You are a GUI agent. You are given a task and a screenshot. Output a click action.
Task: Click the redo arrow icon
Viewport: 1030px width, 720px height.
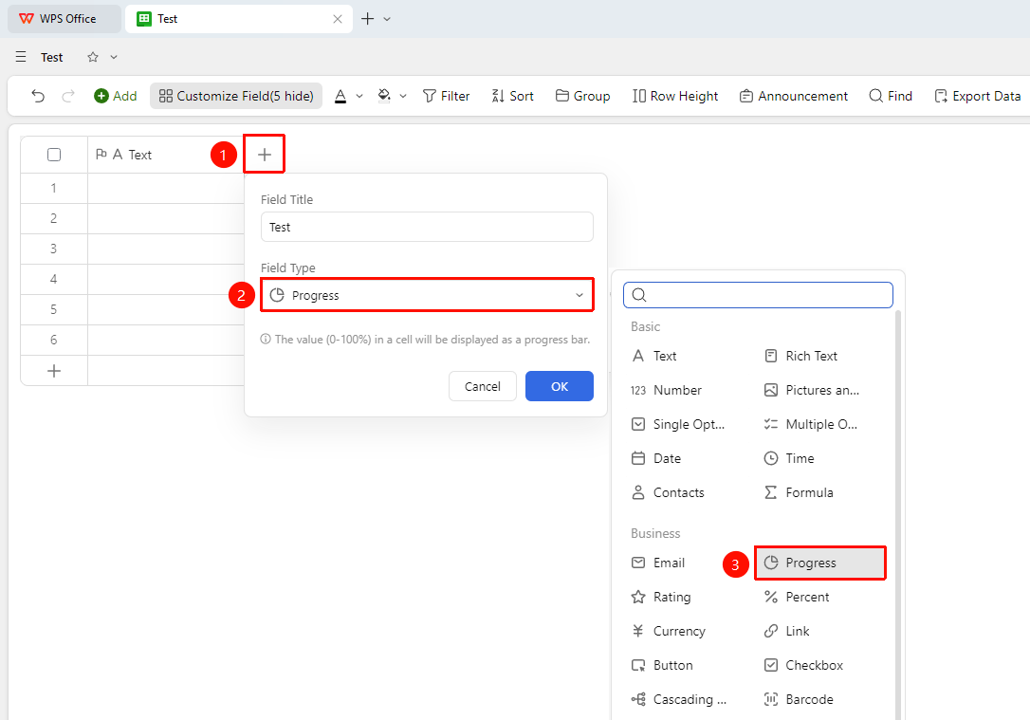coord(67,96)
